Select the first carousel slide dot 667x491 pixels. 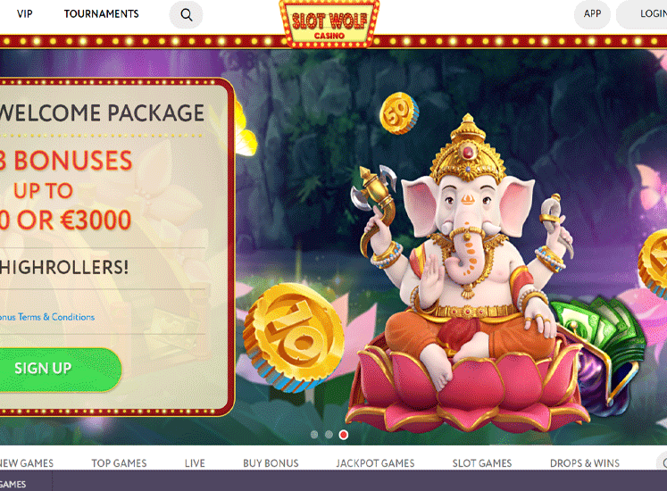pos(314,435)
